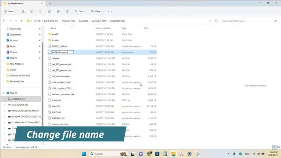Click the Rename toolbar icon
Screen dimensions: 281x158
coord(49,11)
